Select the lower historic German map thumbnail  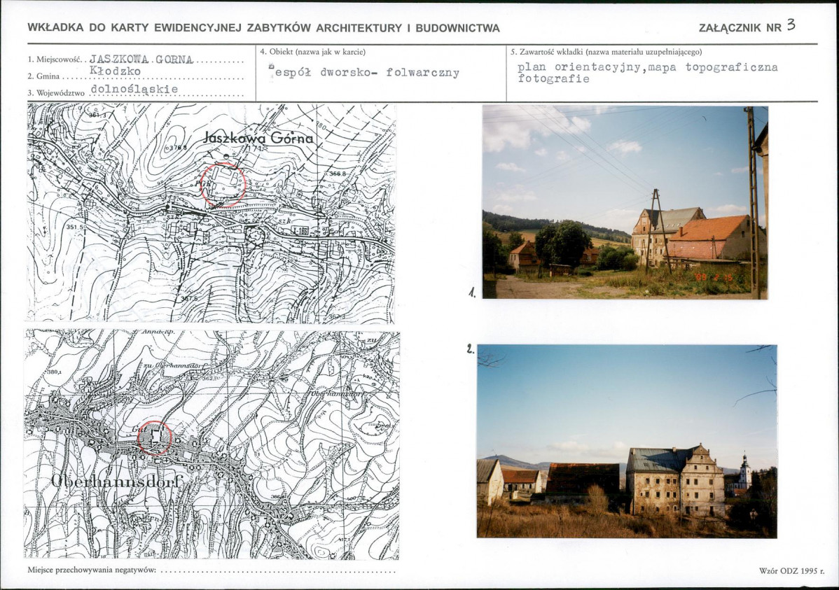(x=212, y=445)
